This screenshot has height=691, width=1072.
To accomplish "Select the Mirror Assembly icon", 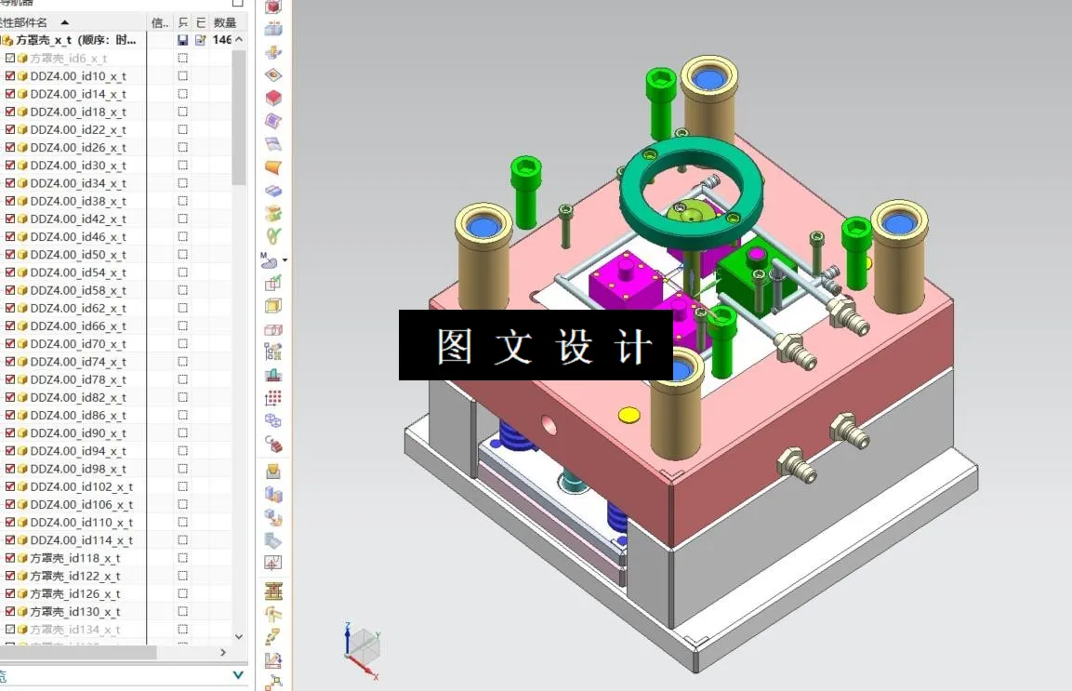I will coord(272,29).
